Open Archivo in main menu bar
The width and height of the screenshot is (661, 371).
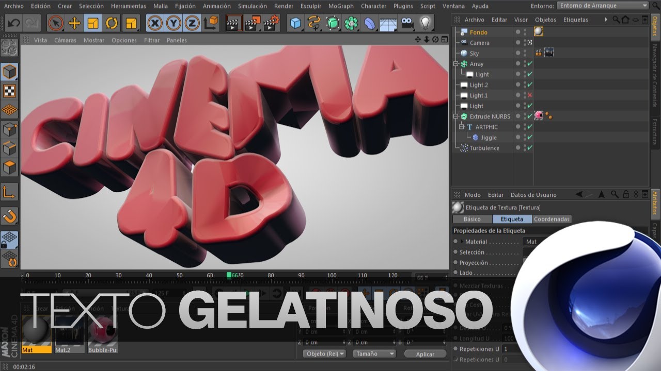(x=14, y=6)
